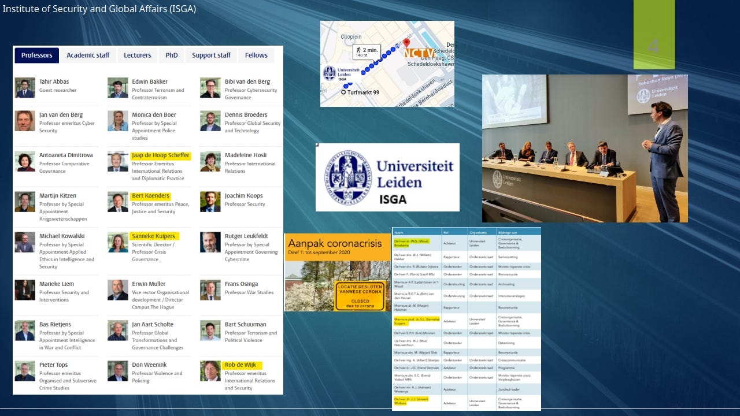
Task: Click highlighted table row S.L. Kuipers
Action: tap(467, 321)
